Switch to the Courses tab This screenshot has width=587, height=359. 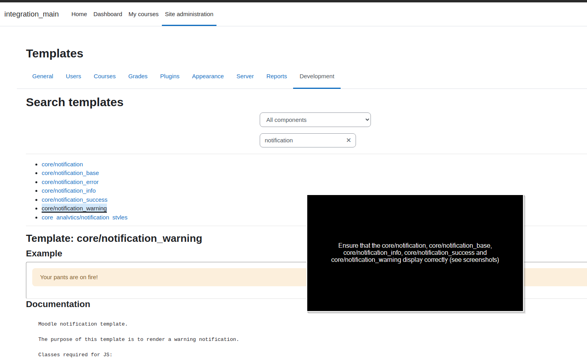point(105,76)
